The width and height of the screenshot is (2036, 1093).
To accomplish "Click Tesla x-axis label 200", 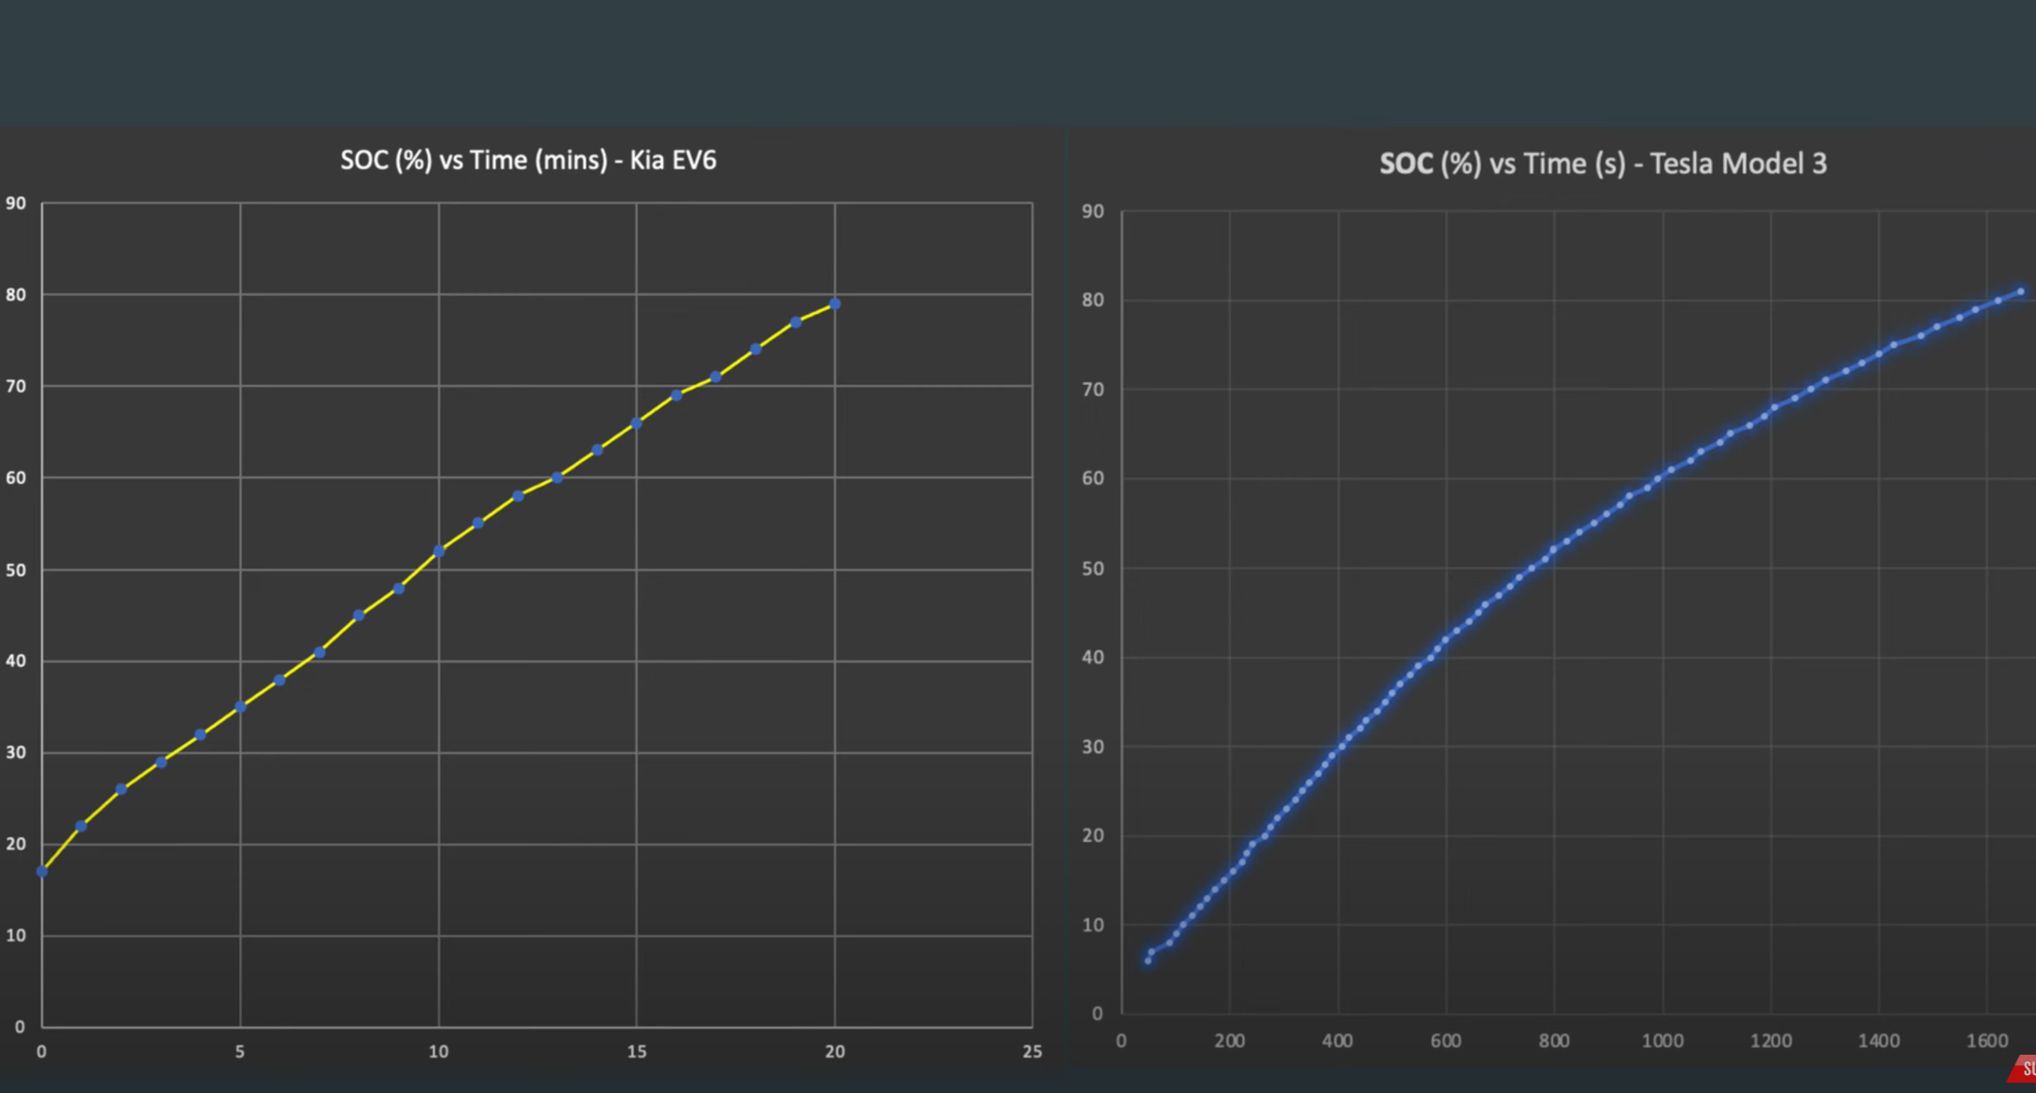I will pyautogui.click(x=1229, y=1041).
